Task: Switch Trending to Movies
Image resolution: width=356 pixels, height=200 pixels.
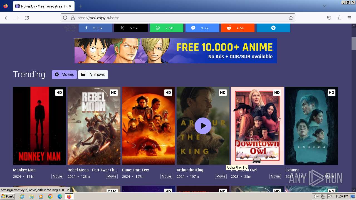Action: 64,74
